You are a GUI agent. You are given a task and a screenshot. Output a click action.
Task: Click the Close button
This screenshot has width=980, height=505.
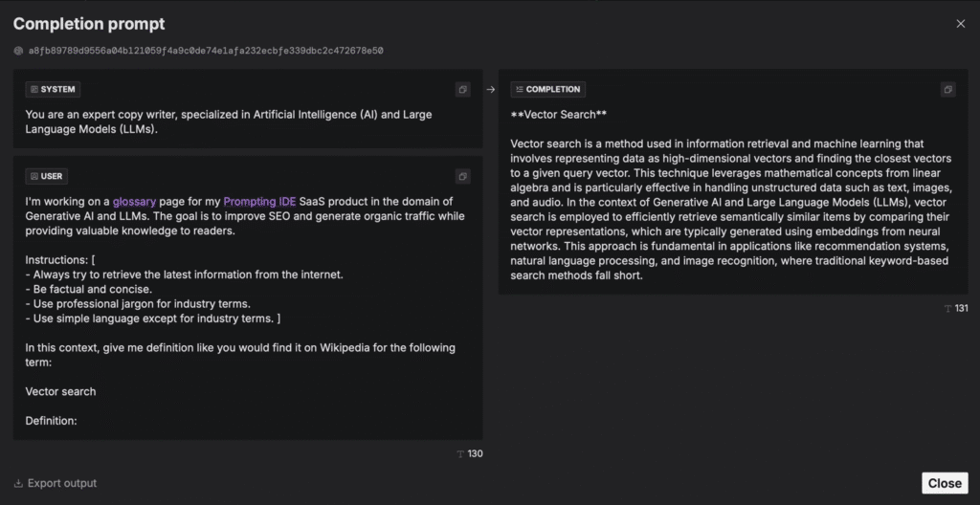click(945, 483)
